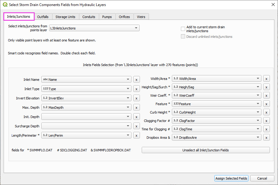
Task: Go to the Storage Units tab
Action: point(65,17)
